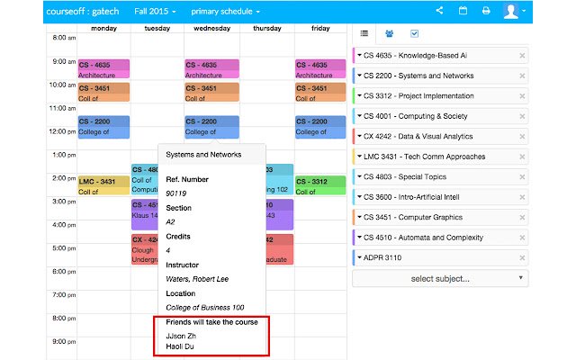Image resolution: width=576 pixels, height=360 pixels.
Task: Remove LMC 3431 with its X icon
Action: (x=522, y=157)
